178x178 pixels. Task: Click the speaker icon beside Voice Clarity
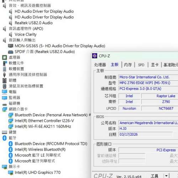[x=11, y=35]
